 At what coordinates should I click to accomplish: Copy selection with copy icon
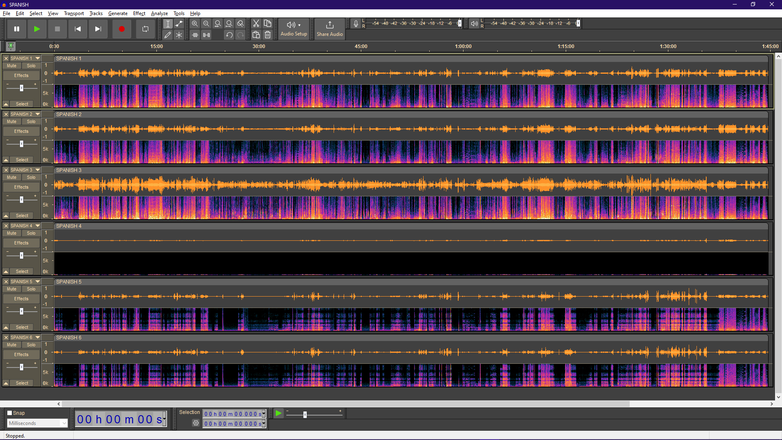pos(268,24)
